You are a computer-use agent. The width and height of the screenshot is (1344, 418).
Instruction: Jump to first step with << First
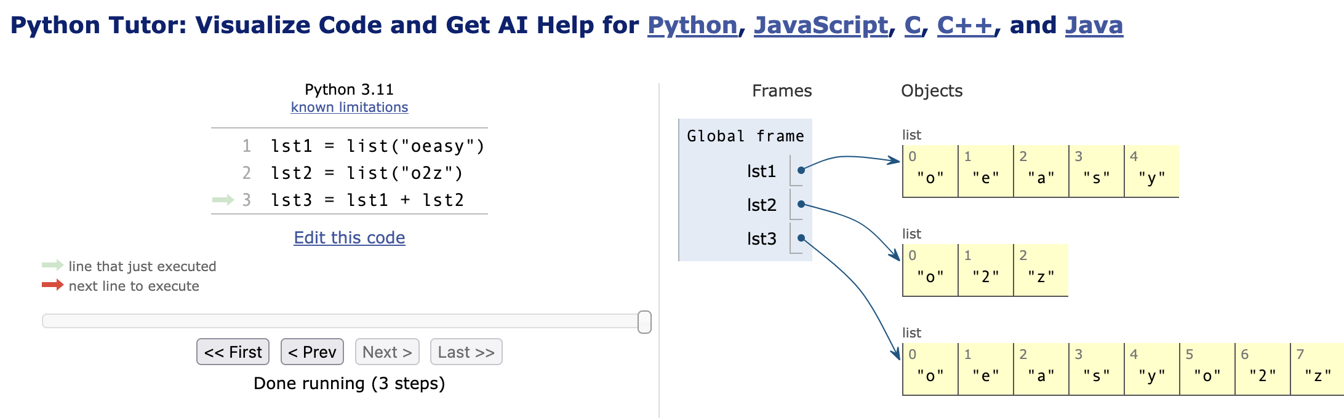click(x=233, y=352)
